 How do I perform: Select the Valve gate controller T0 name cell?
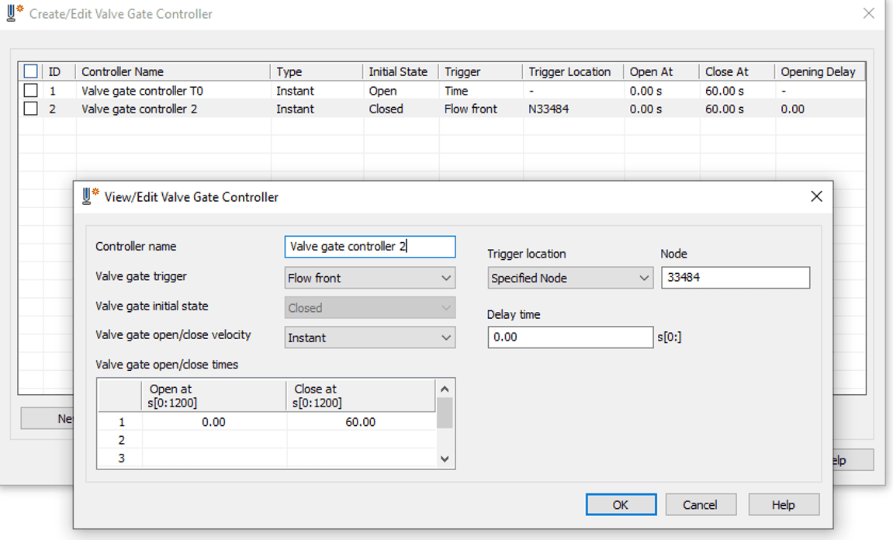[173, 91]
